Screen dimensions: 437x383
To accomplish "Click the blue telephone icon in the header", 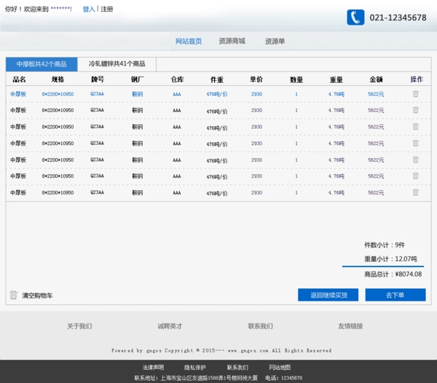I will [x=355, y=17].
